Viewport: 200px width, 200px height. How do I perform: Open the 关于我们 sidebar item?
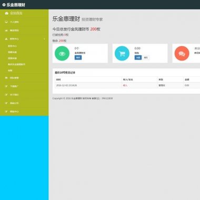point(14,95)
